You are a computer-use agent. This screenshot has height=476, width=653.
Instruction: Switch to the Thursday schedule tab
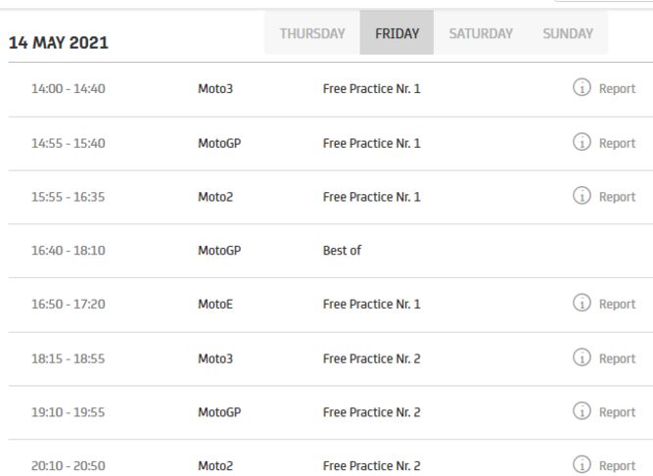(x=312, y=33)
